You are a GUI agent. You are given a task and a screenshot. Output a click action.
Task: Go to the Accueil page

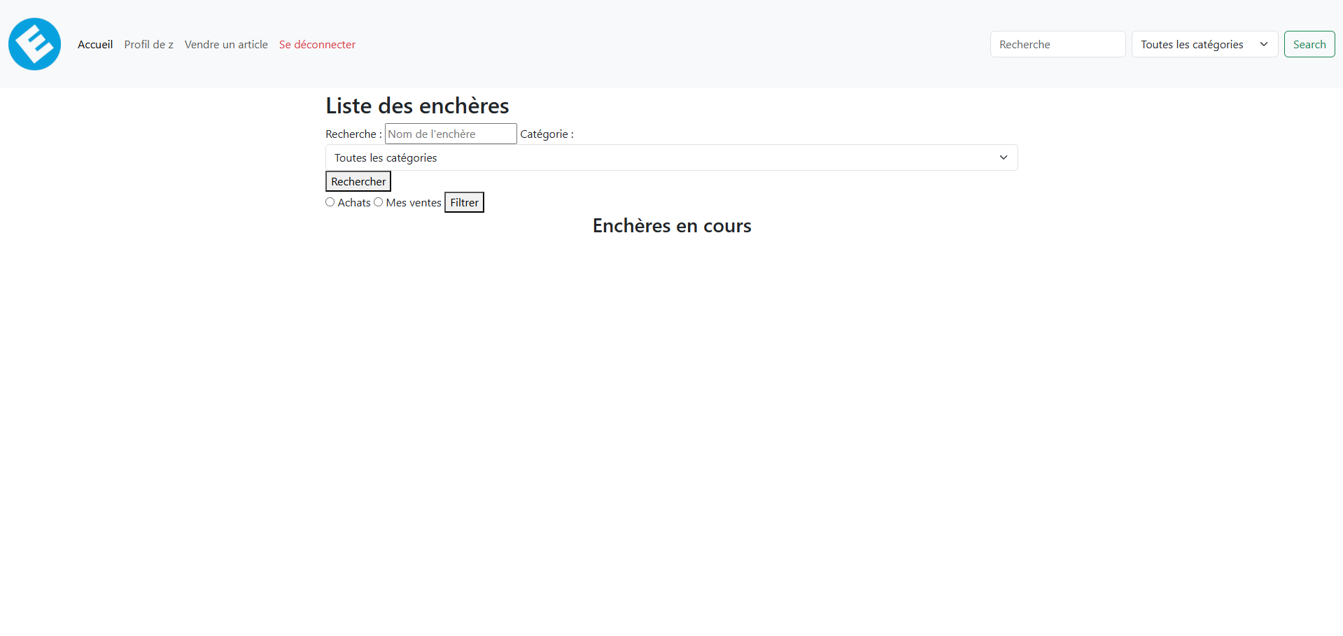[x=95, y=44]
